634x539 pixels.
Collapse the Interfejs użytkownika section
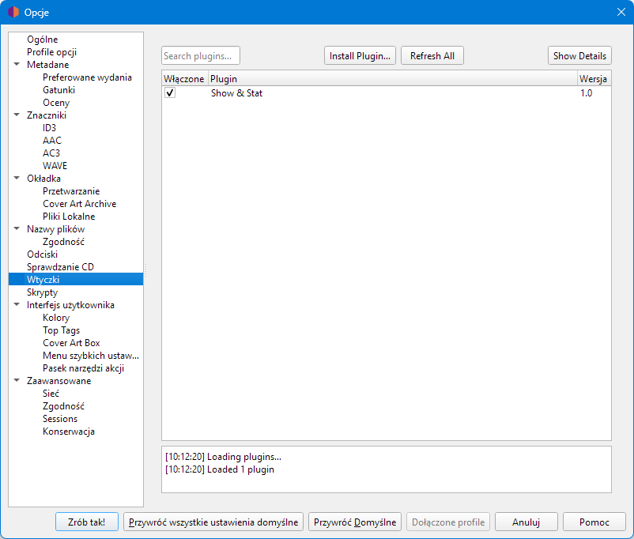(x=17, y=305)
